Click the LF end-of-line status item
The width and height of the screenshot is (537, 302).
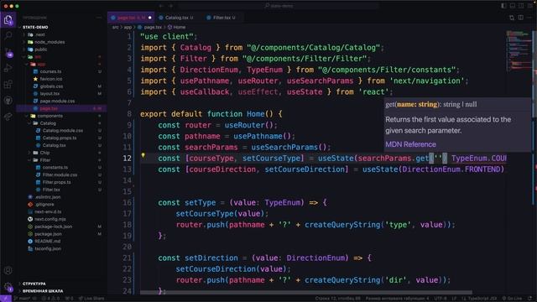[x=454, y=299]
